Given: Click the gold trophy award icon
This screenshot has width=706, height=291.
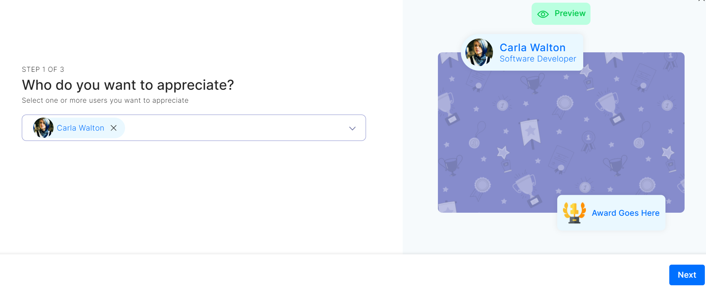Looking at the screenshot, I should click(x=574, y=213).
